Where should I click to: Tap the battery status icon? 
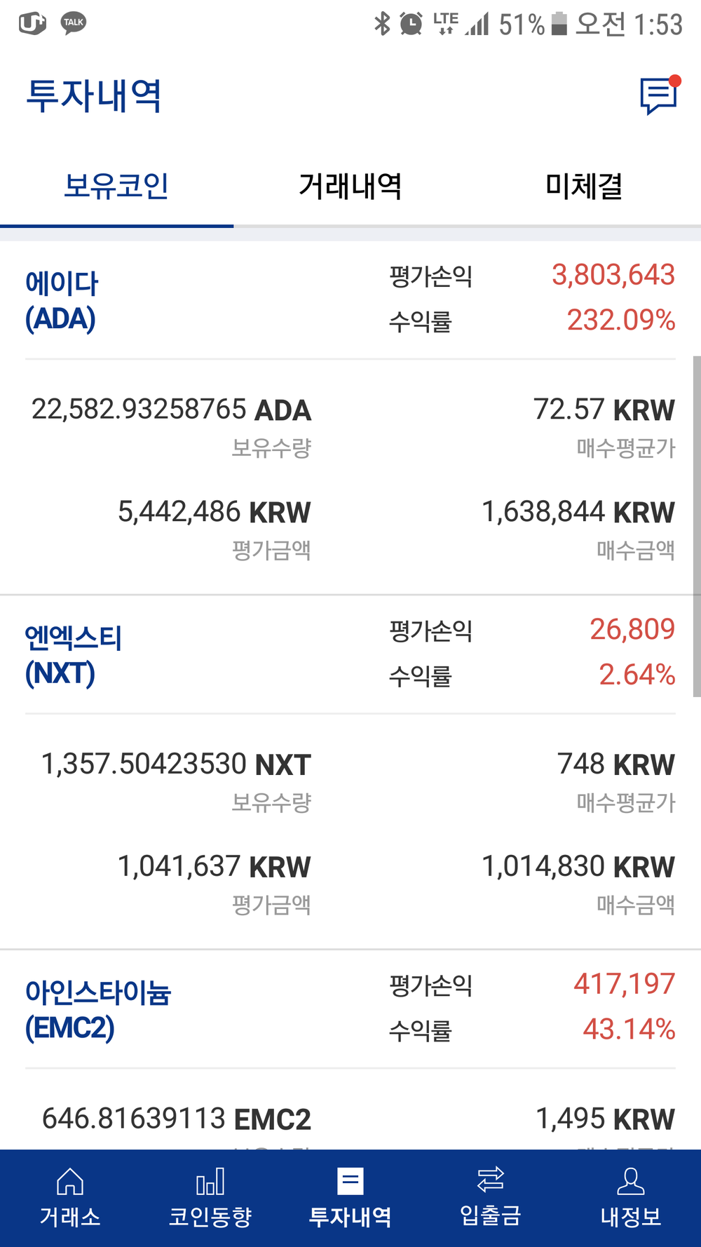559,24
